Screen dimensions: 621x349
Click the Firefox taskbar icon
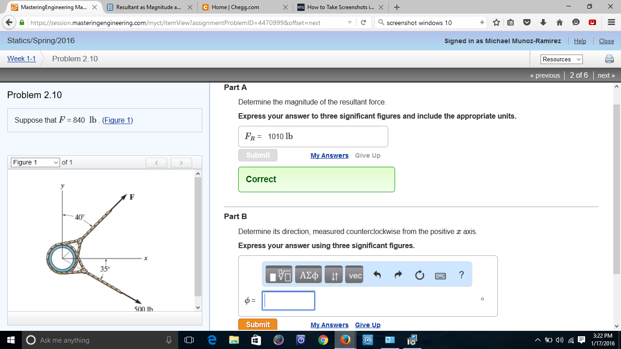pos(346,340)
